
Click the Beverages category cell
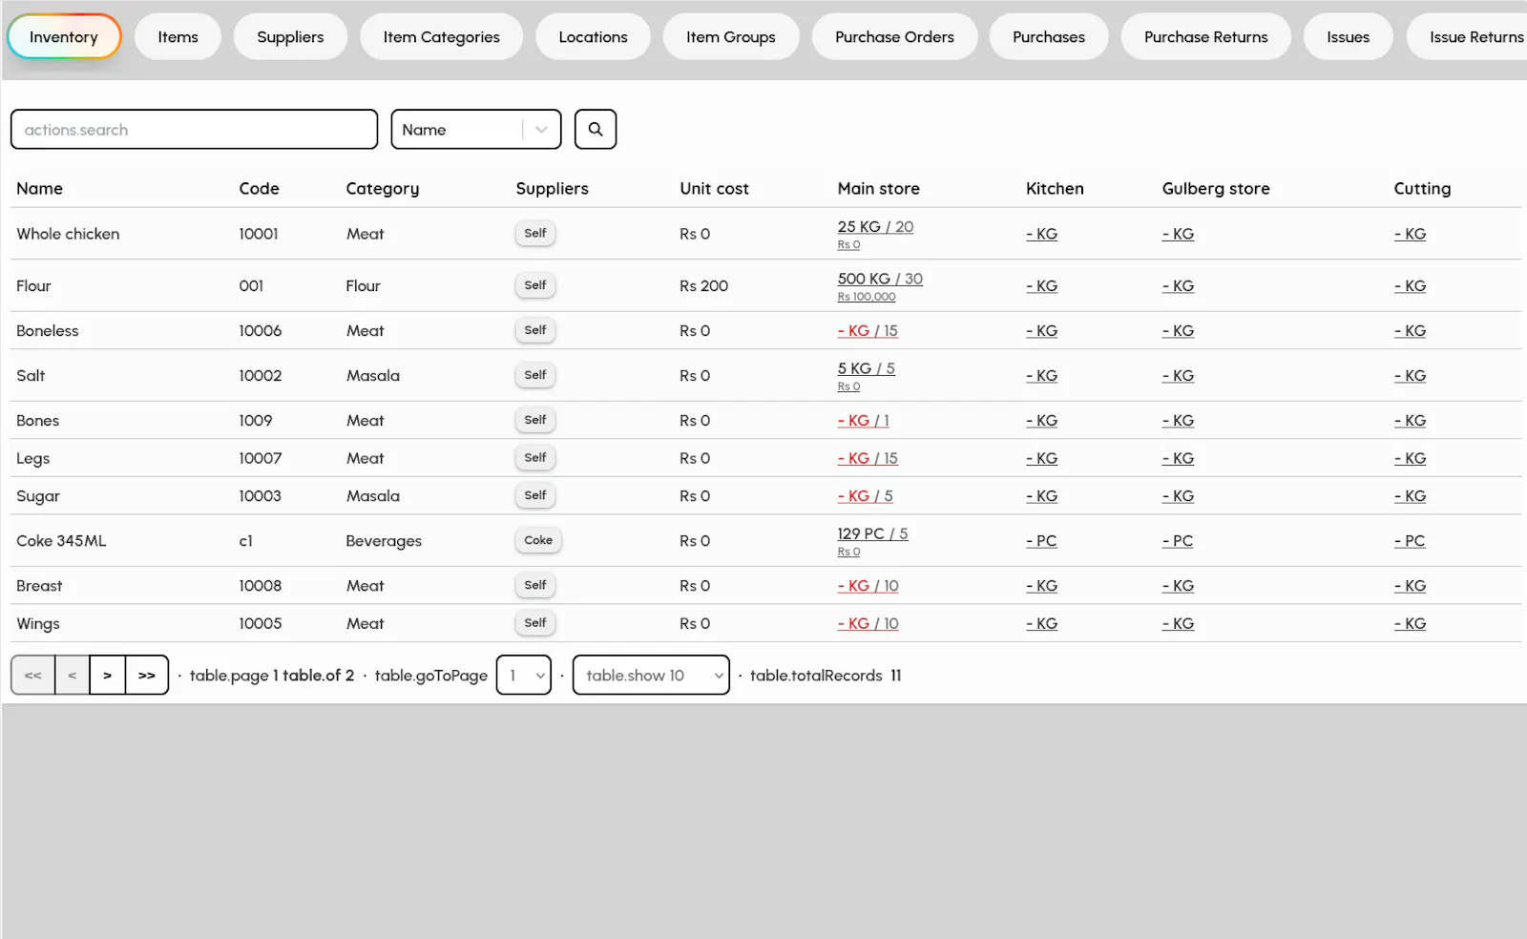[x=384, y=541]
